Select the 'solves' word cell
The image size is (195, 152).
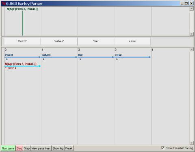(59, 41)
